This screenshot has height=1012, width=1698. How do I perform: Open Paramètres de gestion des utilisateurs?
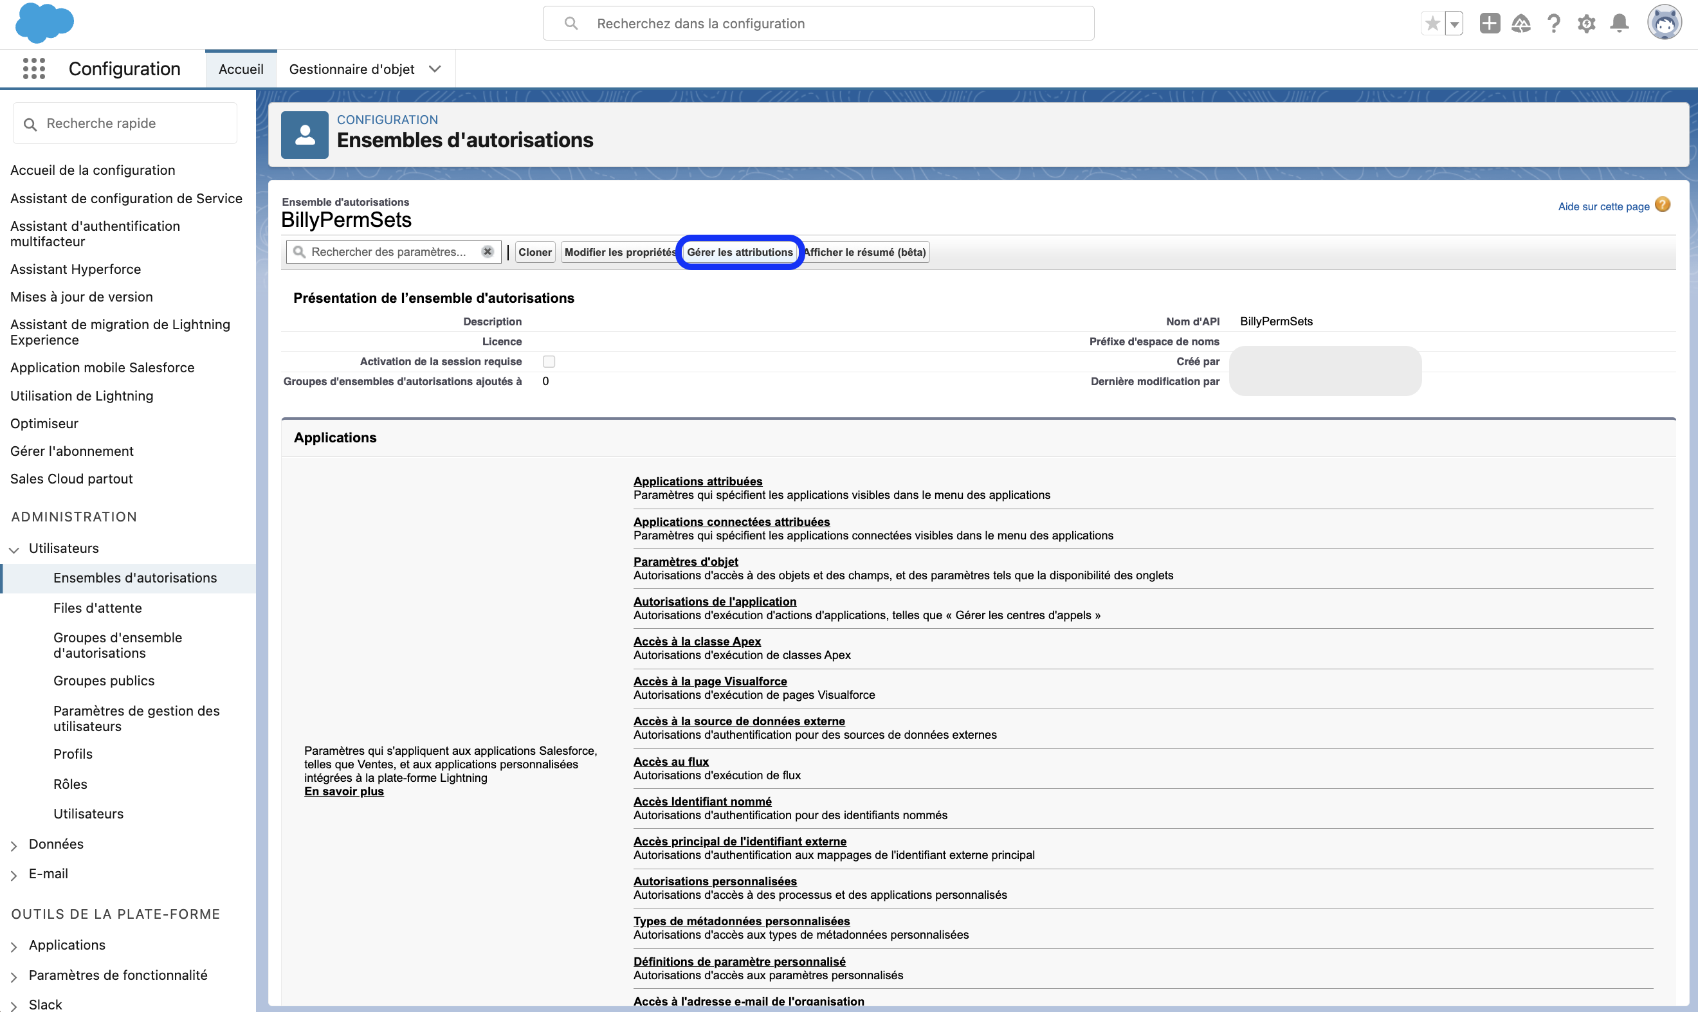[136, 718]
